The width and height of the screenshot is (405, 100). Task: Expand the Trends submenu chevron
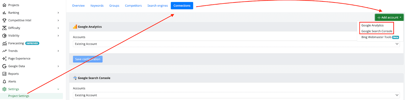coord(58,51)
